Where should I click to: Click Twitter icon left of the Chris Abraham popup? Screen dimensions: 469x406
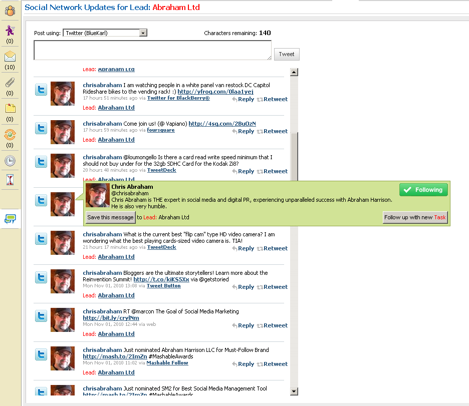click(41, 200)
